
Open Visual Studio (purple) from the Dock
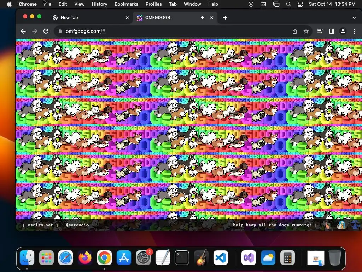pyautogui.click(x=249, y=258)
